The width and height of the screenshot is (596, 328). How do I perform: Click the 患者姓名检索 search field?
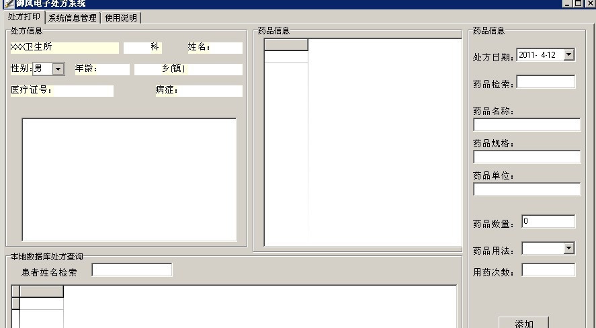tap(132, 270)
